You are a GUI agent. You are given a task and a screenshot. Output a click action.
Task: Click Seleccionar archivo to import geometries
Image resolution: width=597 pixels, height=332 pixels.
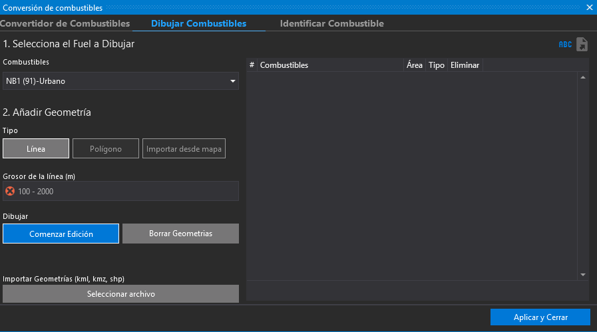[x=120, y=293]
